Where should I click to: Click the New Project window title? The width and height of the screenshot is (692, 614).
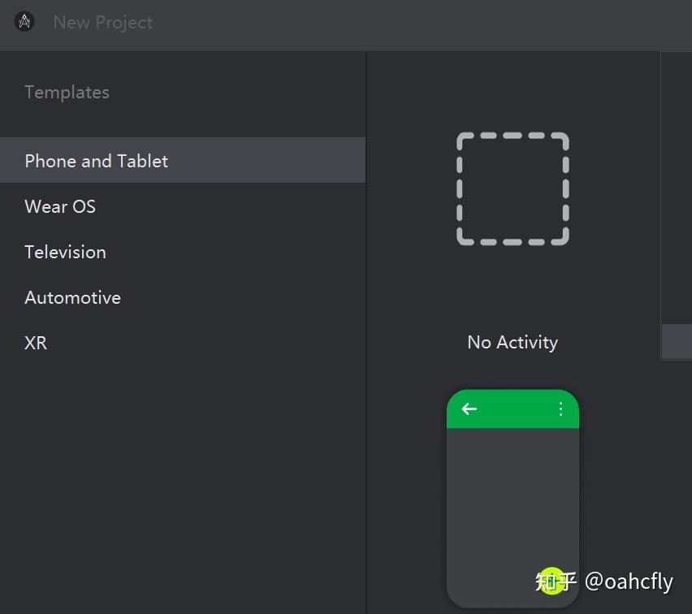point(102,22)
